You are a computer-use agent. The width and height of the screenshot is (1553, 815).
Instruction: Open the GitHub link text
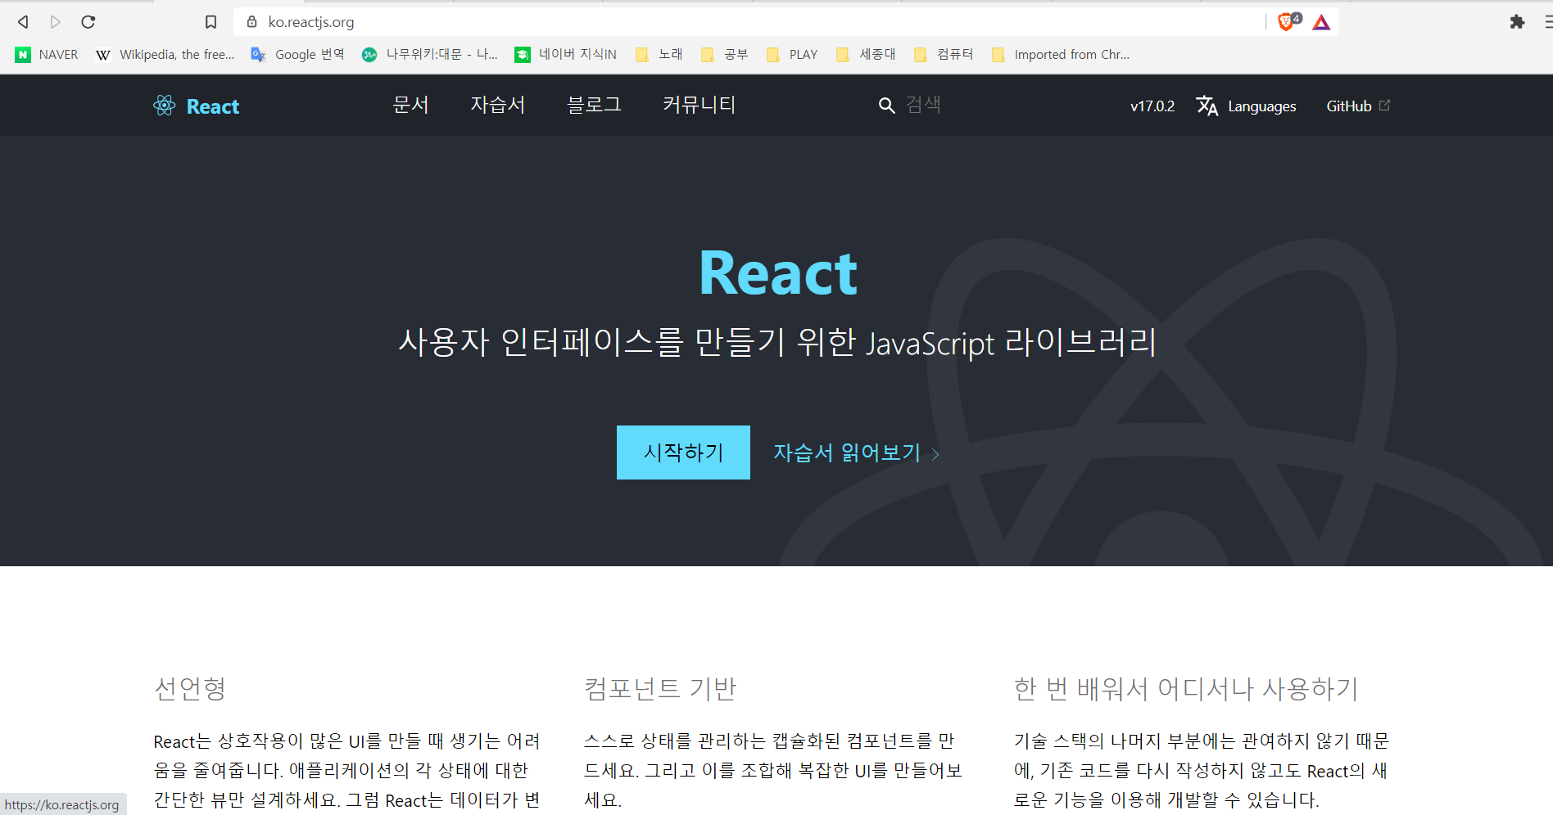tap(1349, 106)
